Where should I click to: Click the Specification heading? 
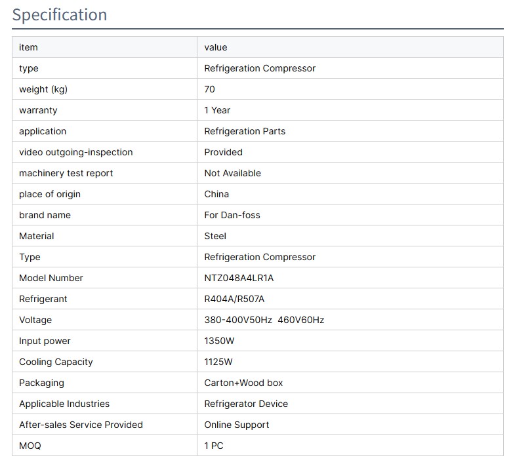60,15
